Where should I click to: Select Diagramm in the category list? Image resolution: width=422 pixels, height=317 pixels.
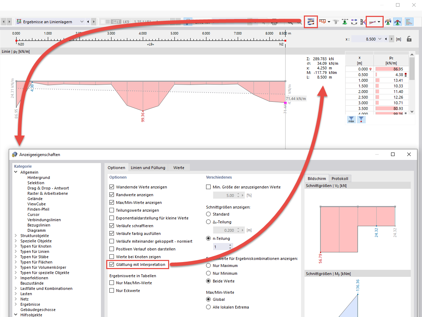pyautogui.click(x=36, y=230)
